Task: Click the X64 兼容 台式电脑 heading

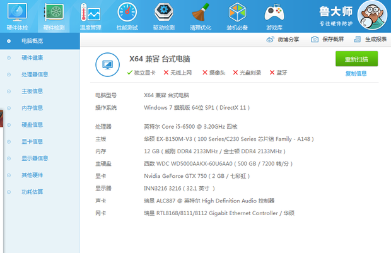Action: [160, 59]
